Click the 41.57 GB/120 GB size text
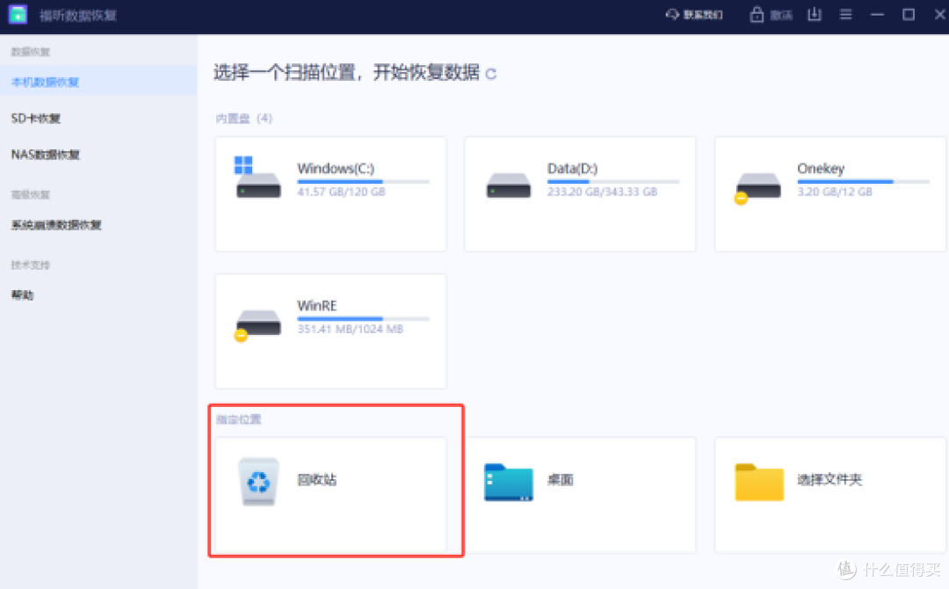The height and width of the screenshot is (589, 949). point(341,192)
